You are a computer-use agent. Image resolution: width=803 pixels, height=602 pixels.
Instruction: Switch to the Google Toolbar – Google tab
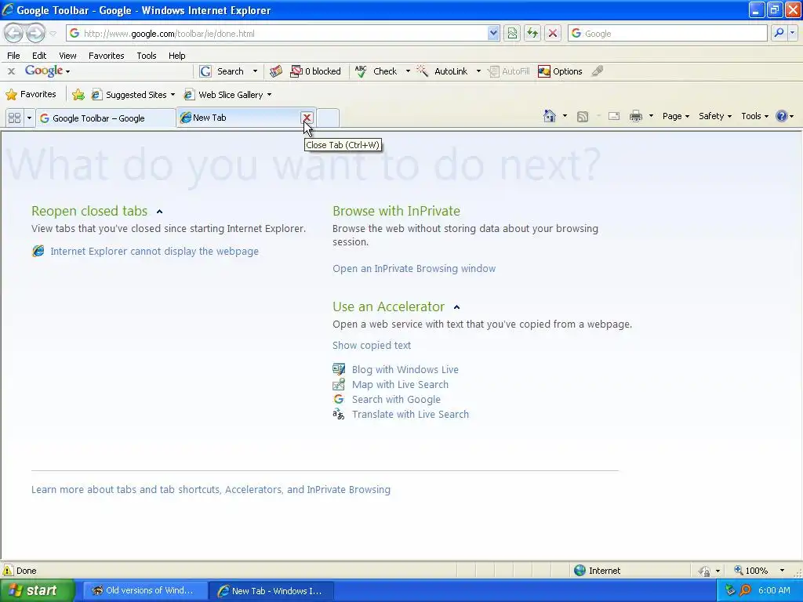105,118
